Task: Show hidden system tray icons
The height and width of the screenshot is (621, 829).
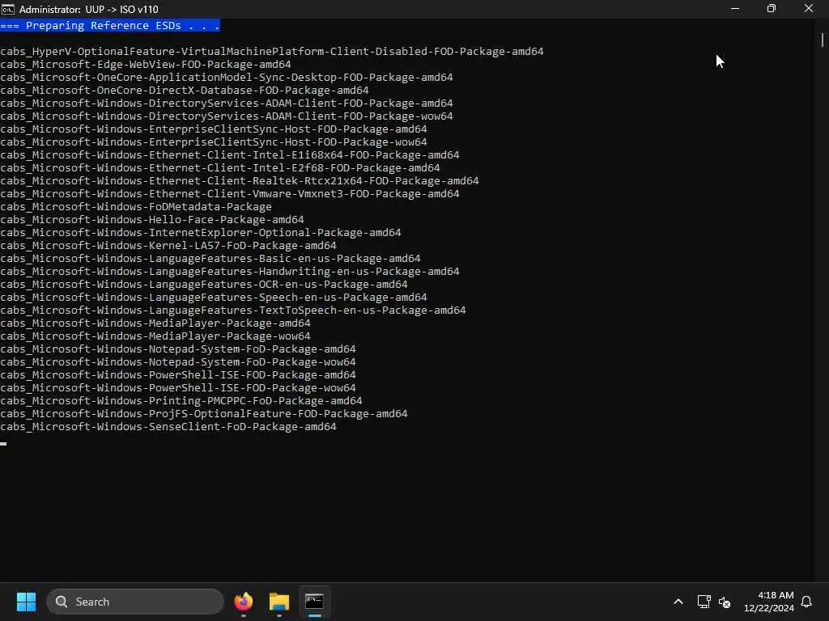Action: point(678,602)
